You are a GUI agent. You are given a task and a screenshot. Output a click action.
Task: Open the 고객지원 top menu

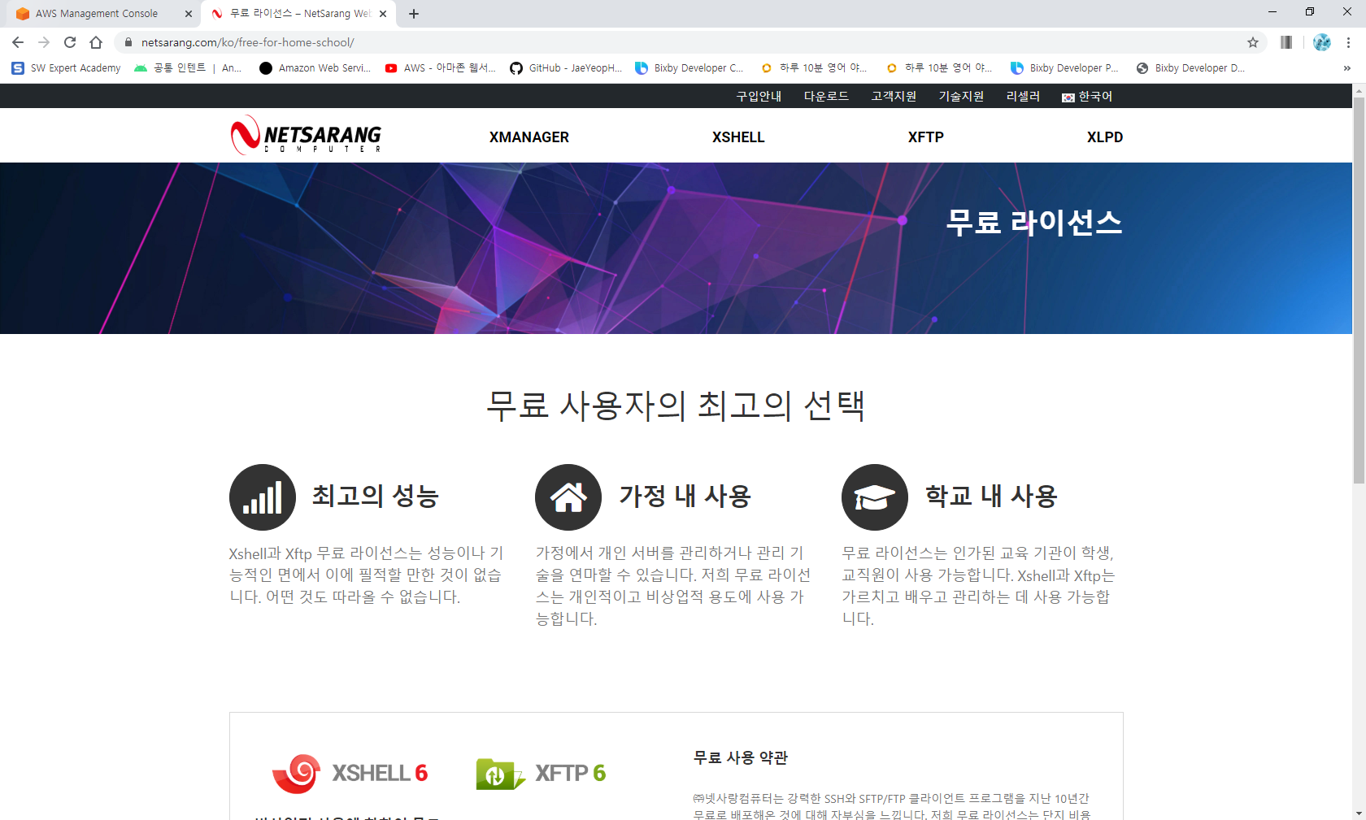tap(894, 96)
